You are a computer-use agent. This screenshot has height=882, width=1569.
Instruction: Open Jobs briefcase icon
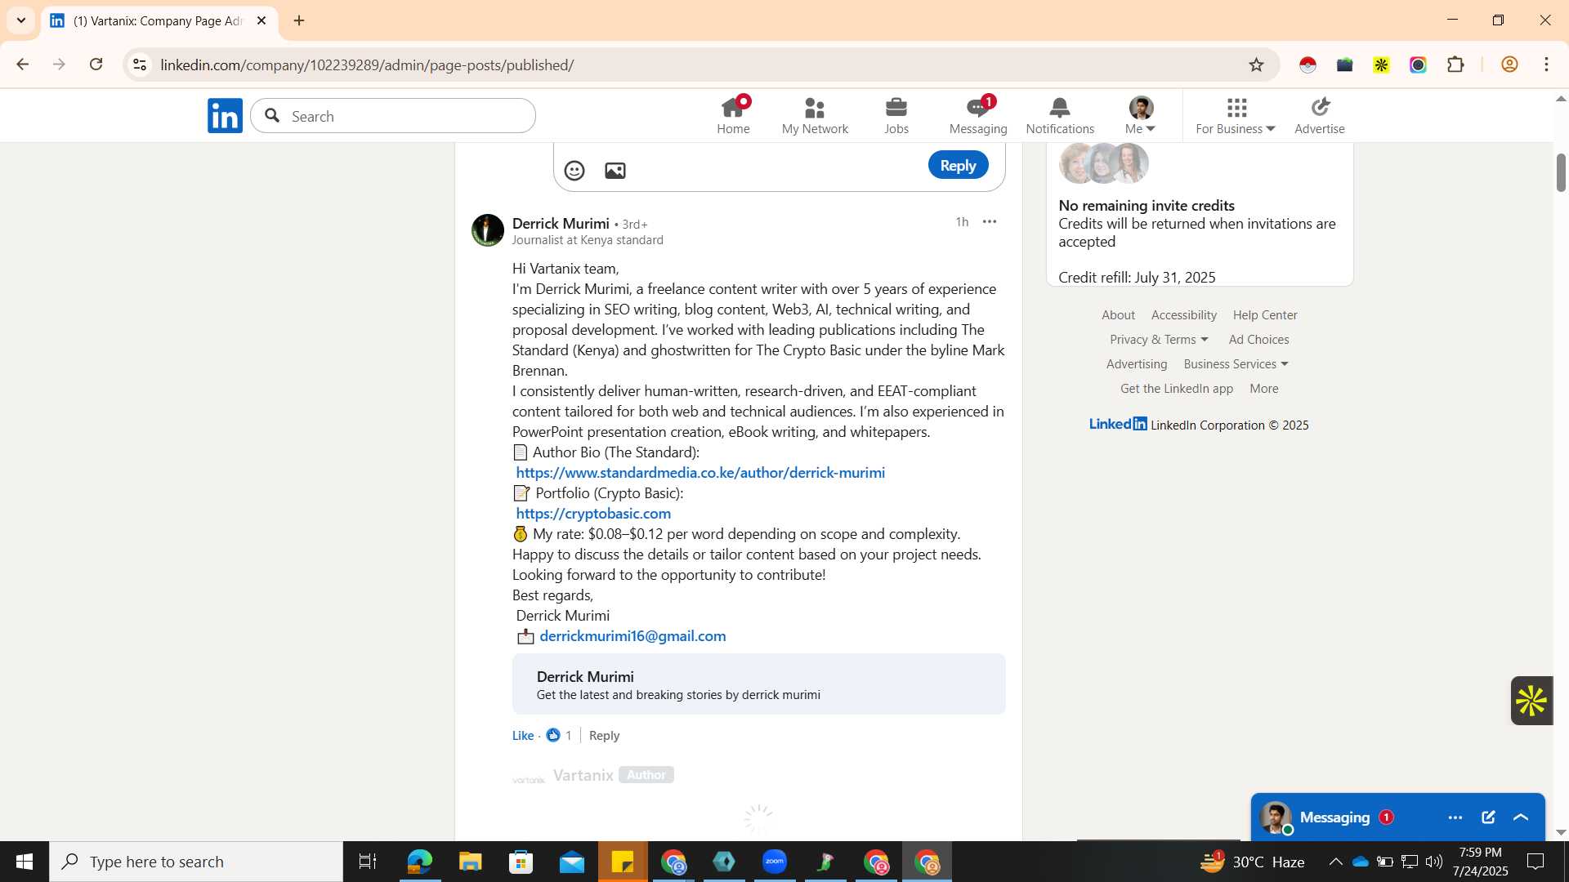896,108
